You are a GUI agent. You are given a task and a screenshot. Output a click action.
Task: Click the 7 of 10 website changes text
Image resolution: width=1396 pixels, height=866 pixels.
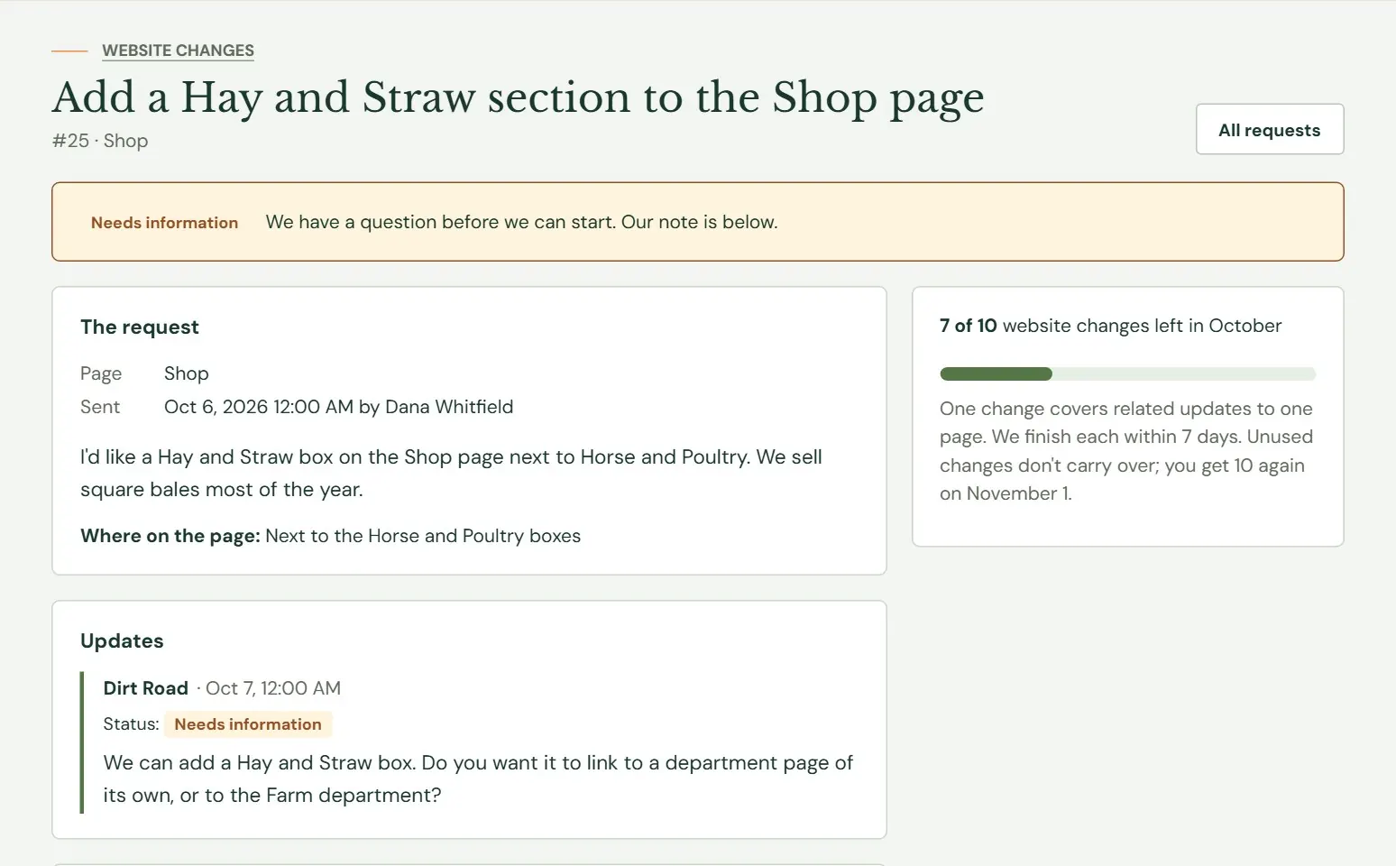pos(1110,326)
